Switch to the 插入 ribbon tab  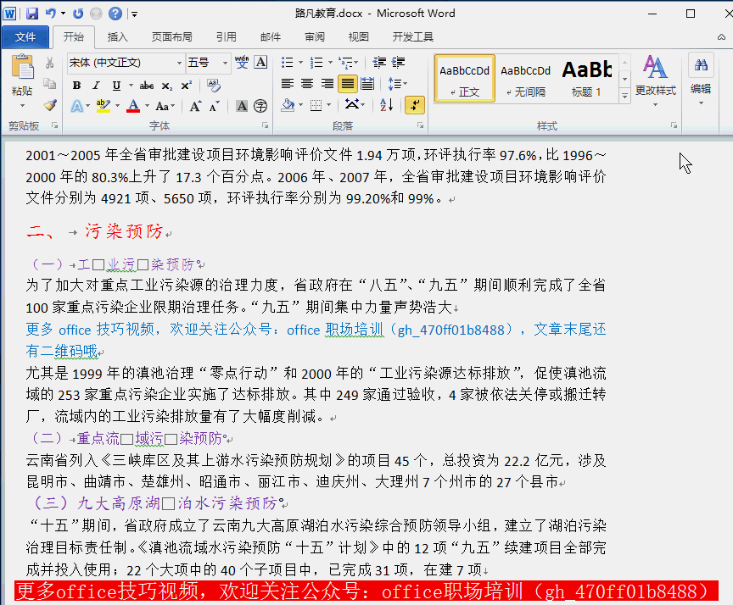tap(118, 37)
